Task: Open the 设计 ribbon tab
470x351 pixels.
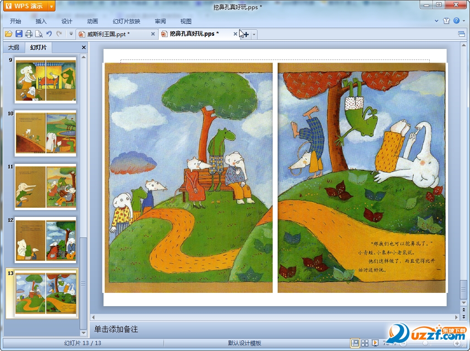Action: point(67,21)
